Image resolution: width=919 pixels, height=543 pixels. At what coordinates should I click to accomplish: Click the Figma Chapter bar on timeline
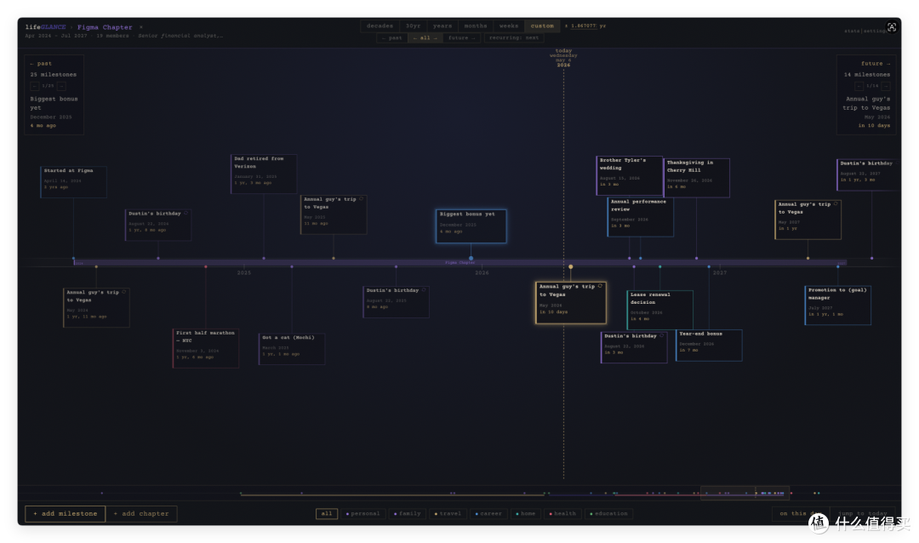(x=460, y=262)
